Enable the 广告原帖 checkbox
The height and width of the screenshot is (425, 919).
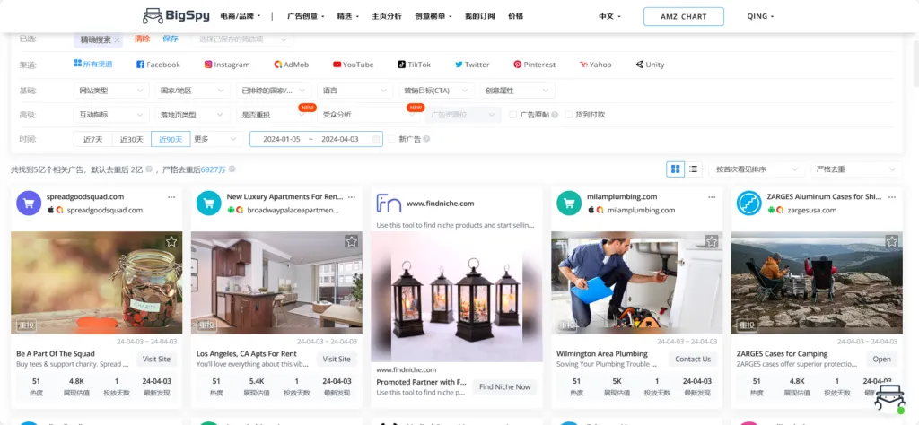tap(512, 115)
